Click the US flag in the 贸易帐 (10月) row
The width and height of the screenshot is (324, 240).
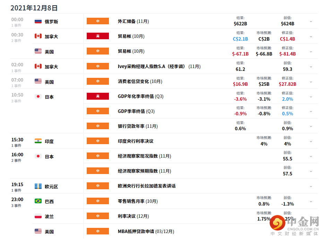38,51
